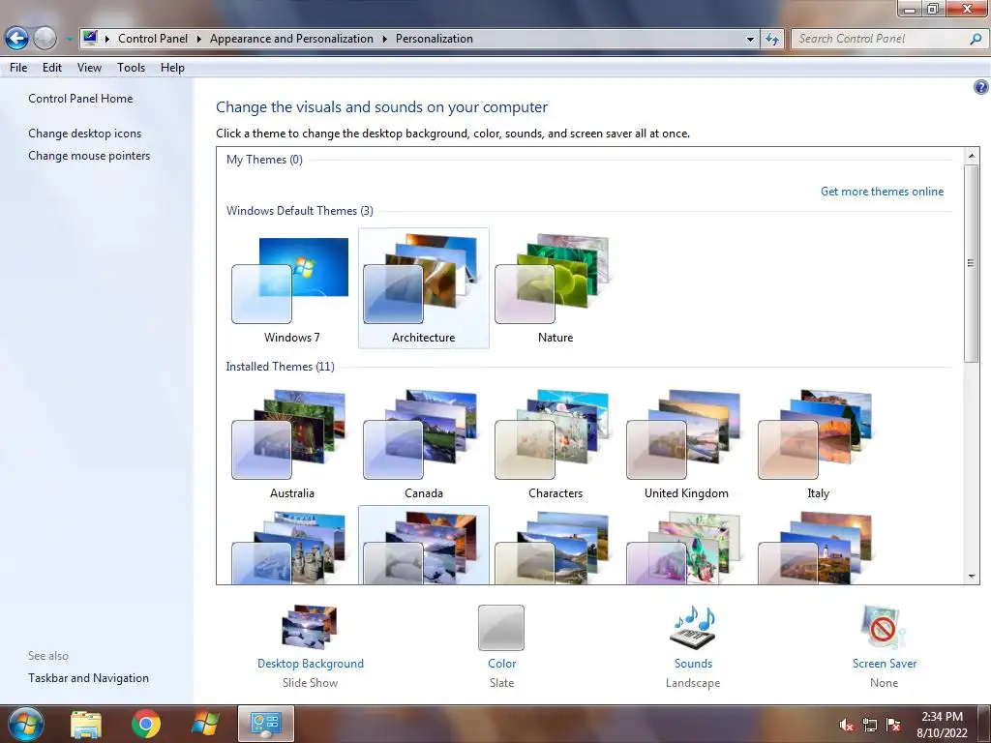Click the Control Panel address bar icon

[x=90, y=38]
